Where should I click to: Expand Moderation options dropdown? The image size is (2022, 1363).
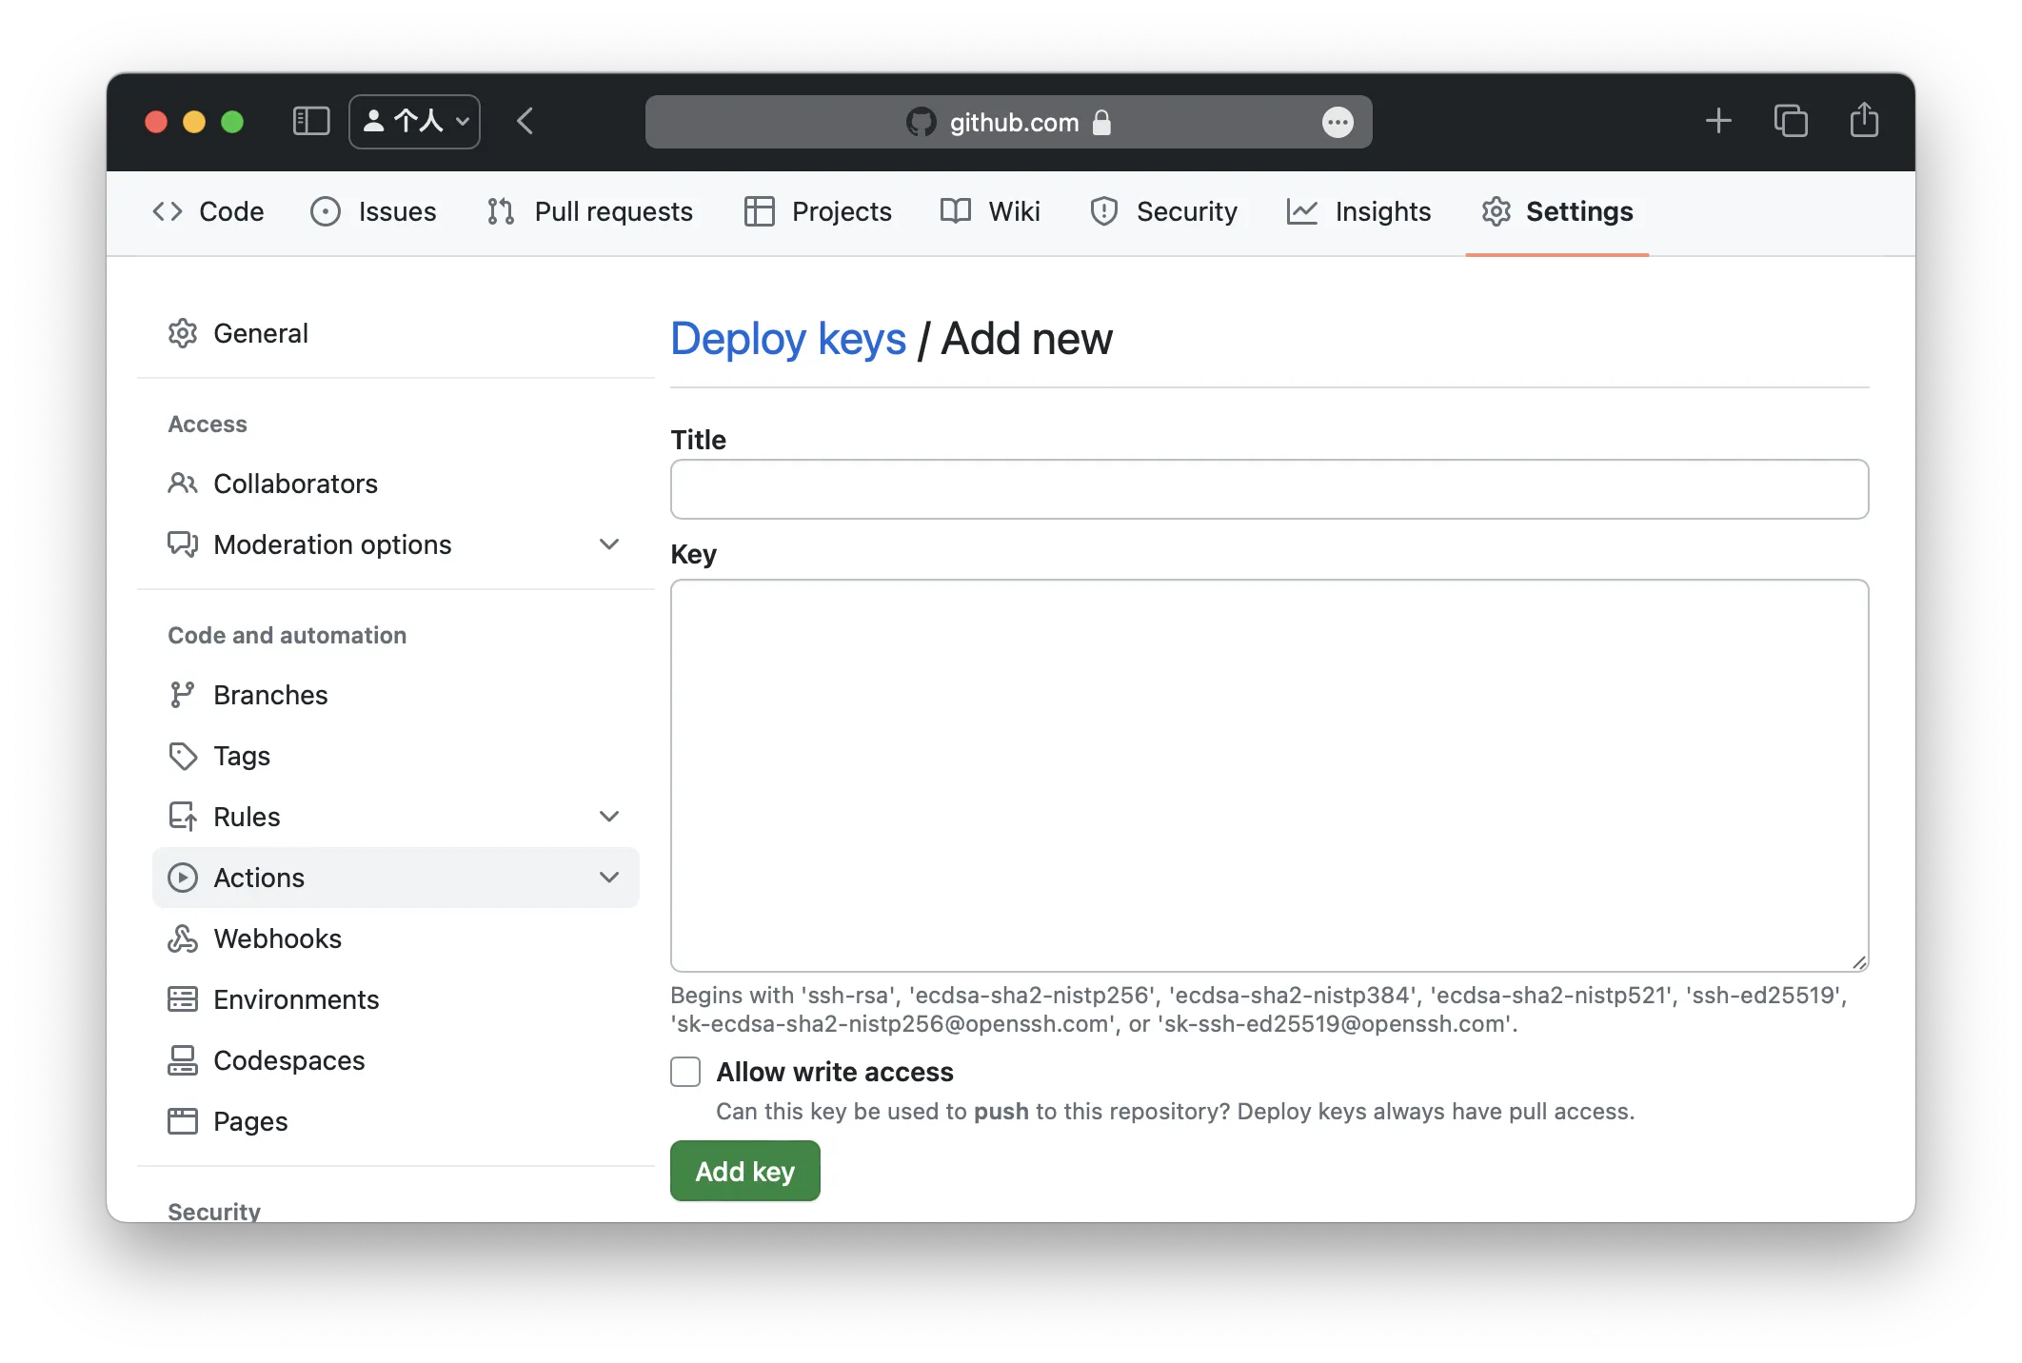coord(605,543)
